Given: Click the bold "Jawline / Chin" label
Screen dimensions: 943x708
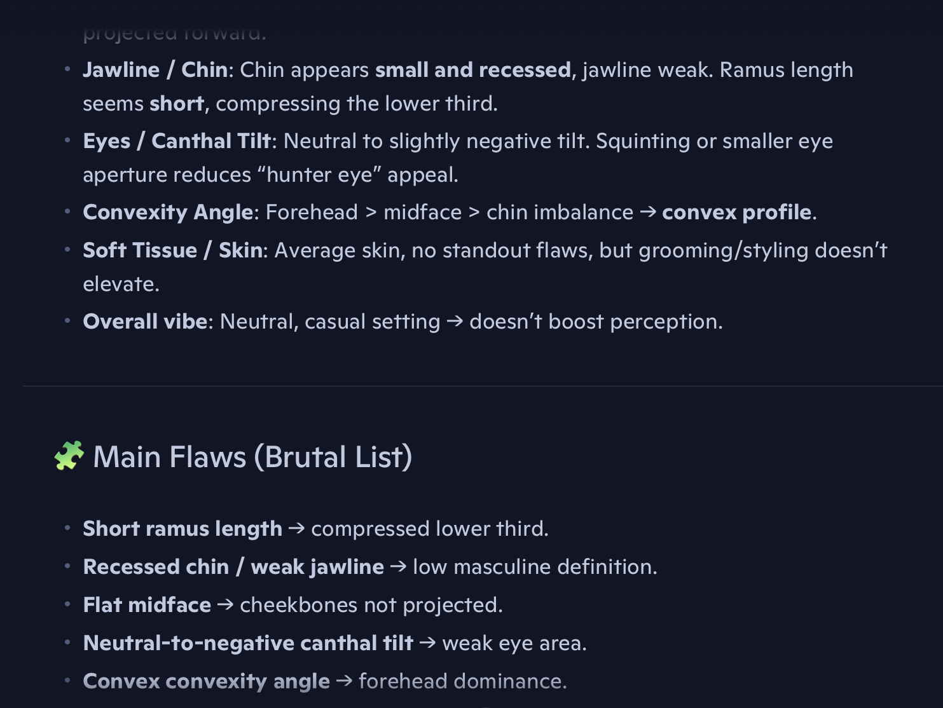Looking at the screenshot, I should pyautogui.click(x=155, y=70).
